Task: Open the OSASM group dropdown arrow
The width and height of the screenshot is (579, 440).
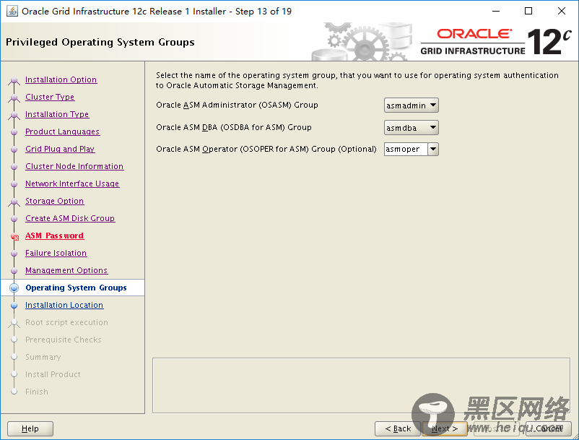Action: coord(433,105)
